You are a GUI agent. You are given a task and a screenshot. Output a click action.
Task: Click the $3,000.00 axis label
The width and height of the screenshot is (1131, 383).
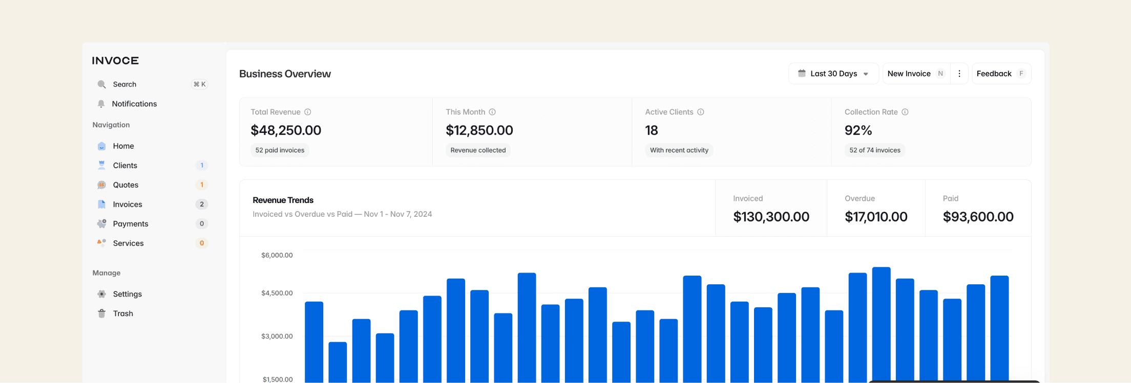[x=277, y=336]
